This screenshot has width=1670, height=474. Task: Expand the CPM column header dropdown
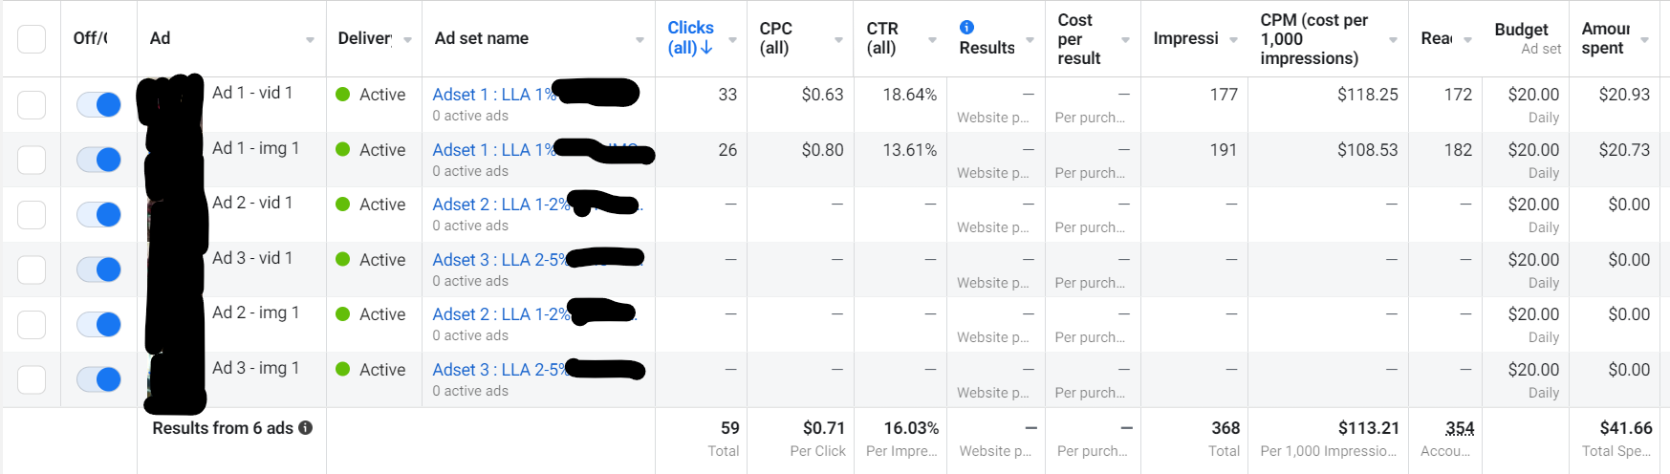(x=1393, y=40)
